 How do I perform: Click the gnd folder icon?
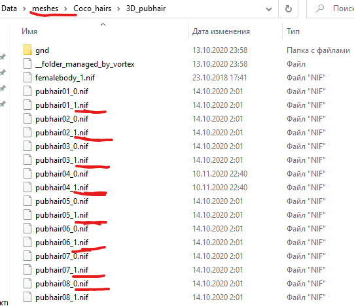(27, 50)
